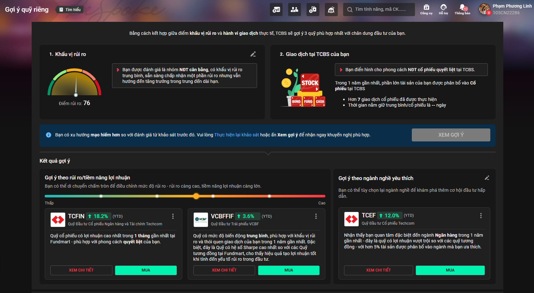Click the Điểm rủi ro: 76 value

point(74,103)
